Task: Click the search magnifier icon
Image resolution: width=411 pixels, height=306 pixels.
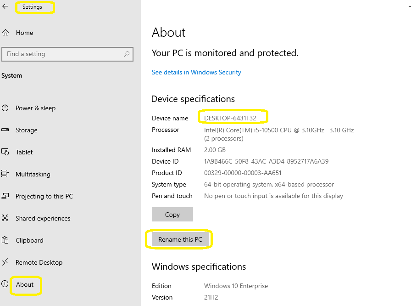Action: point(127,54)
